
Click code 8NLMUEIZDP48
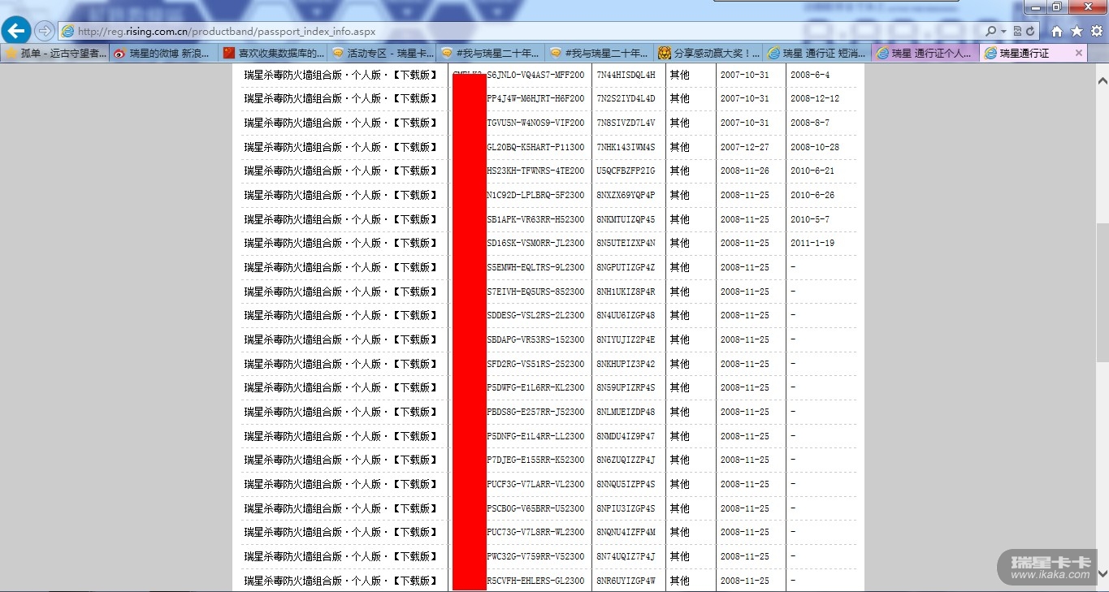(626, 412)
